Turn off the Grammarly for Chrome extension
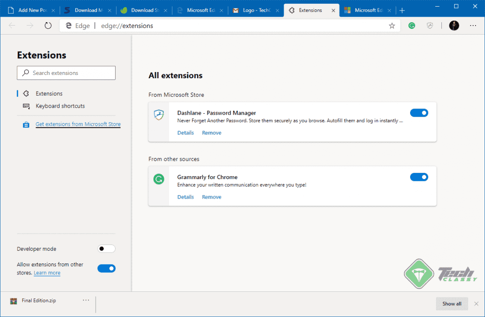 tap(419, 177)
